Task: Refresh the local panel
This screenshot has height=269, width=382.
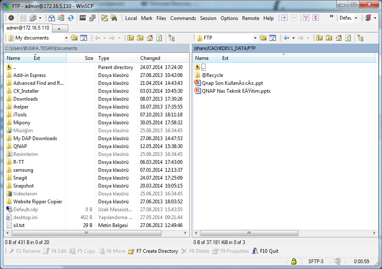Action: (x=159, y=38)
